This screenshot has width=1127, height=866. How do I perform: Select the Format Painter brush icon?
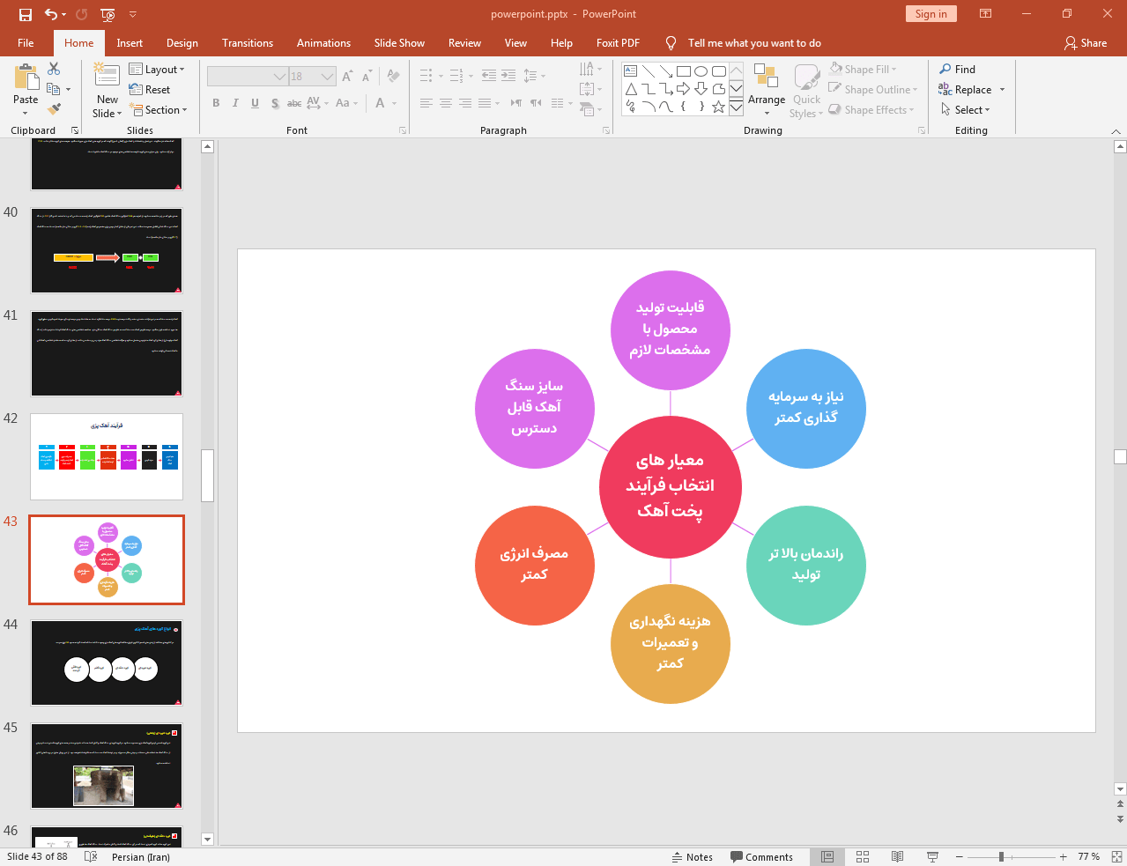click(x=55, y=109)
